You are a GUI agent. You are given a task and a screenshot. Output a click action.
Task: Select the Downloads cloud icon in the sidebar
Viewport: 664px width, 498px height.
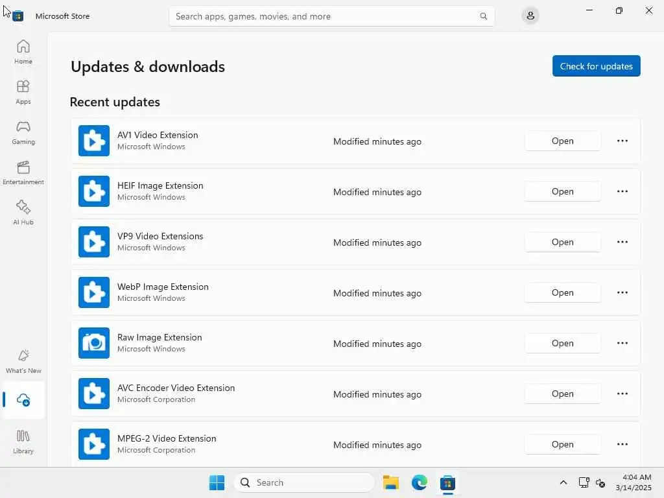click(23, 399)
